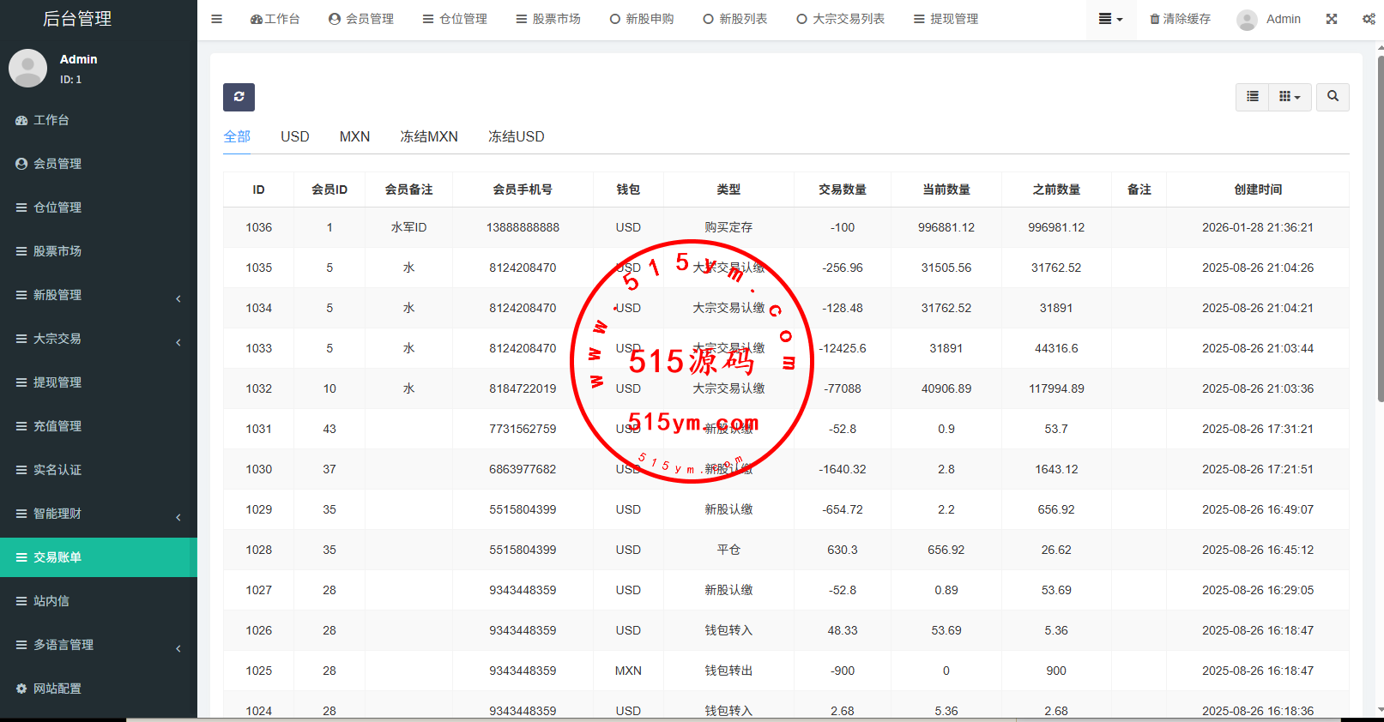Click 清除缓存 trash button

coord(1180,19)
